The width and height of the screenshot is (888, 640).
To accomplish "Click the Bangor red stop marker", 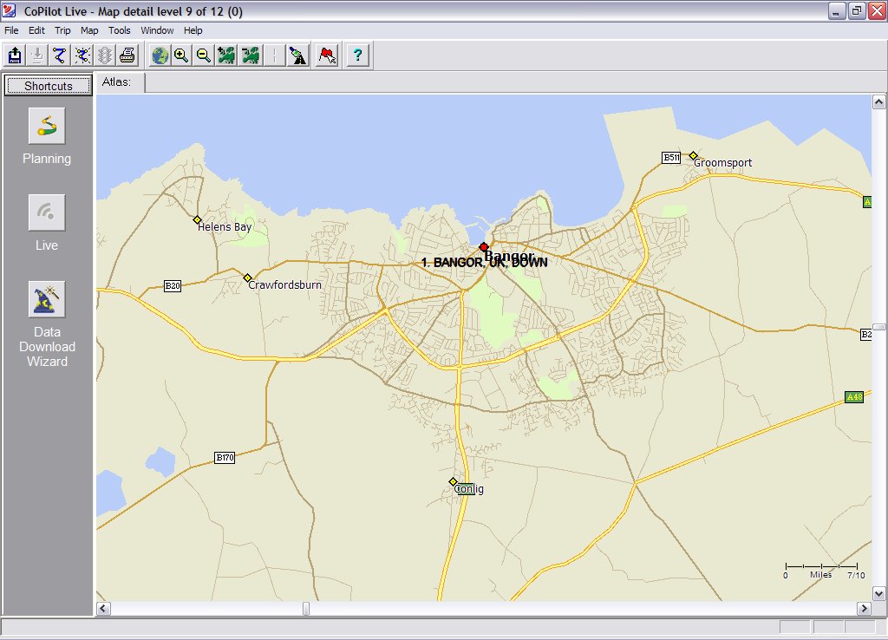I will tap(484, 247).
